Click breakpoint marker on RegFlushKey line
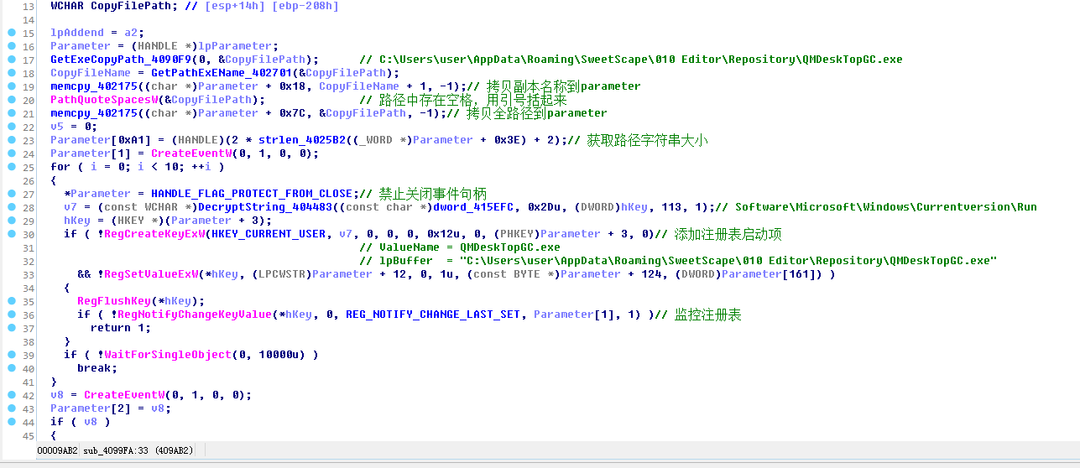Screen dimensions: 1080x468 (12, 301)
